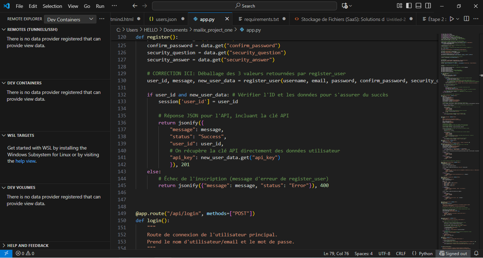This screenshot has height=258, width=483.
Task: Open the Dev Containers dropdown
Action: (70, 19)
